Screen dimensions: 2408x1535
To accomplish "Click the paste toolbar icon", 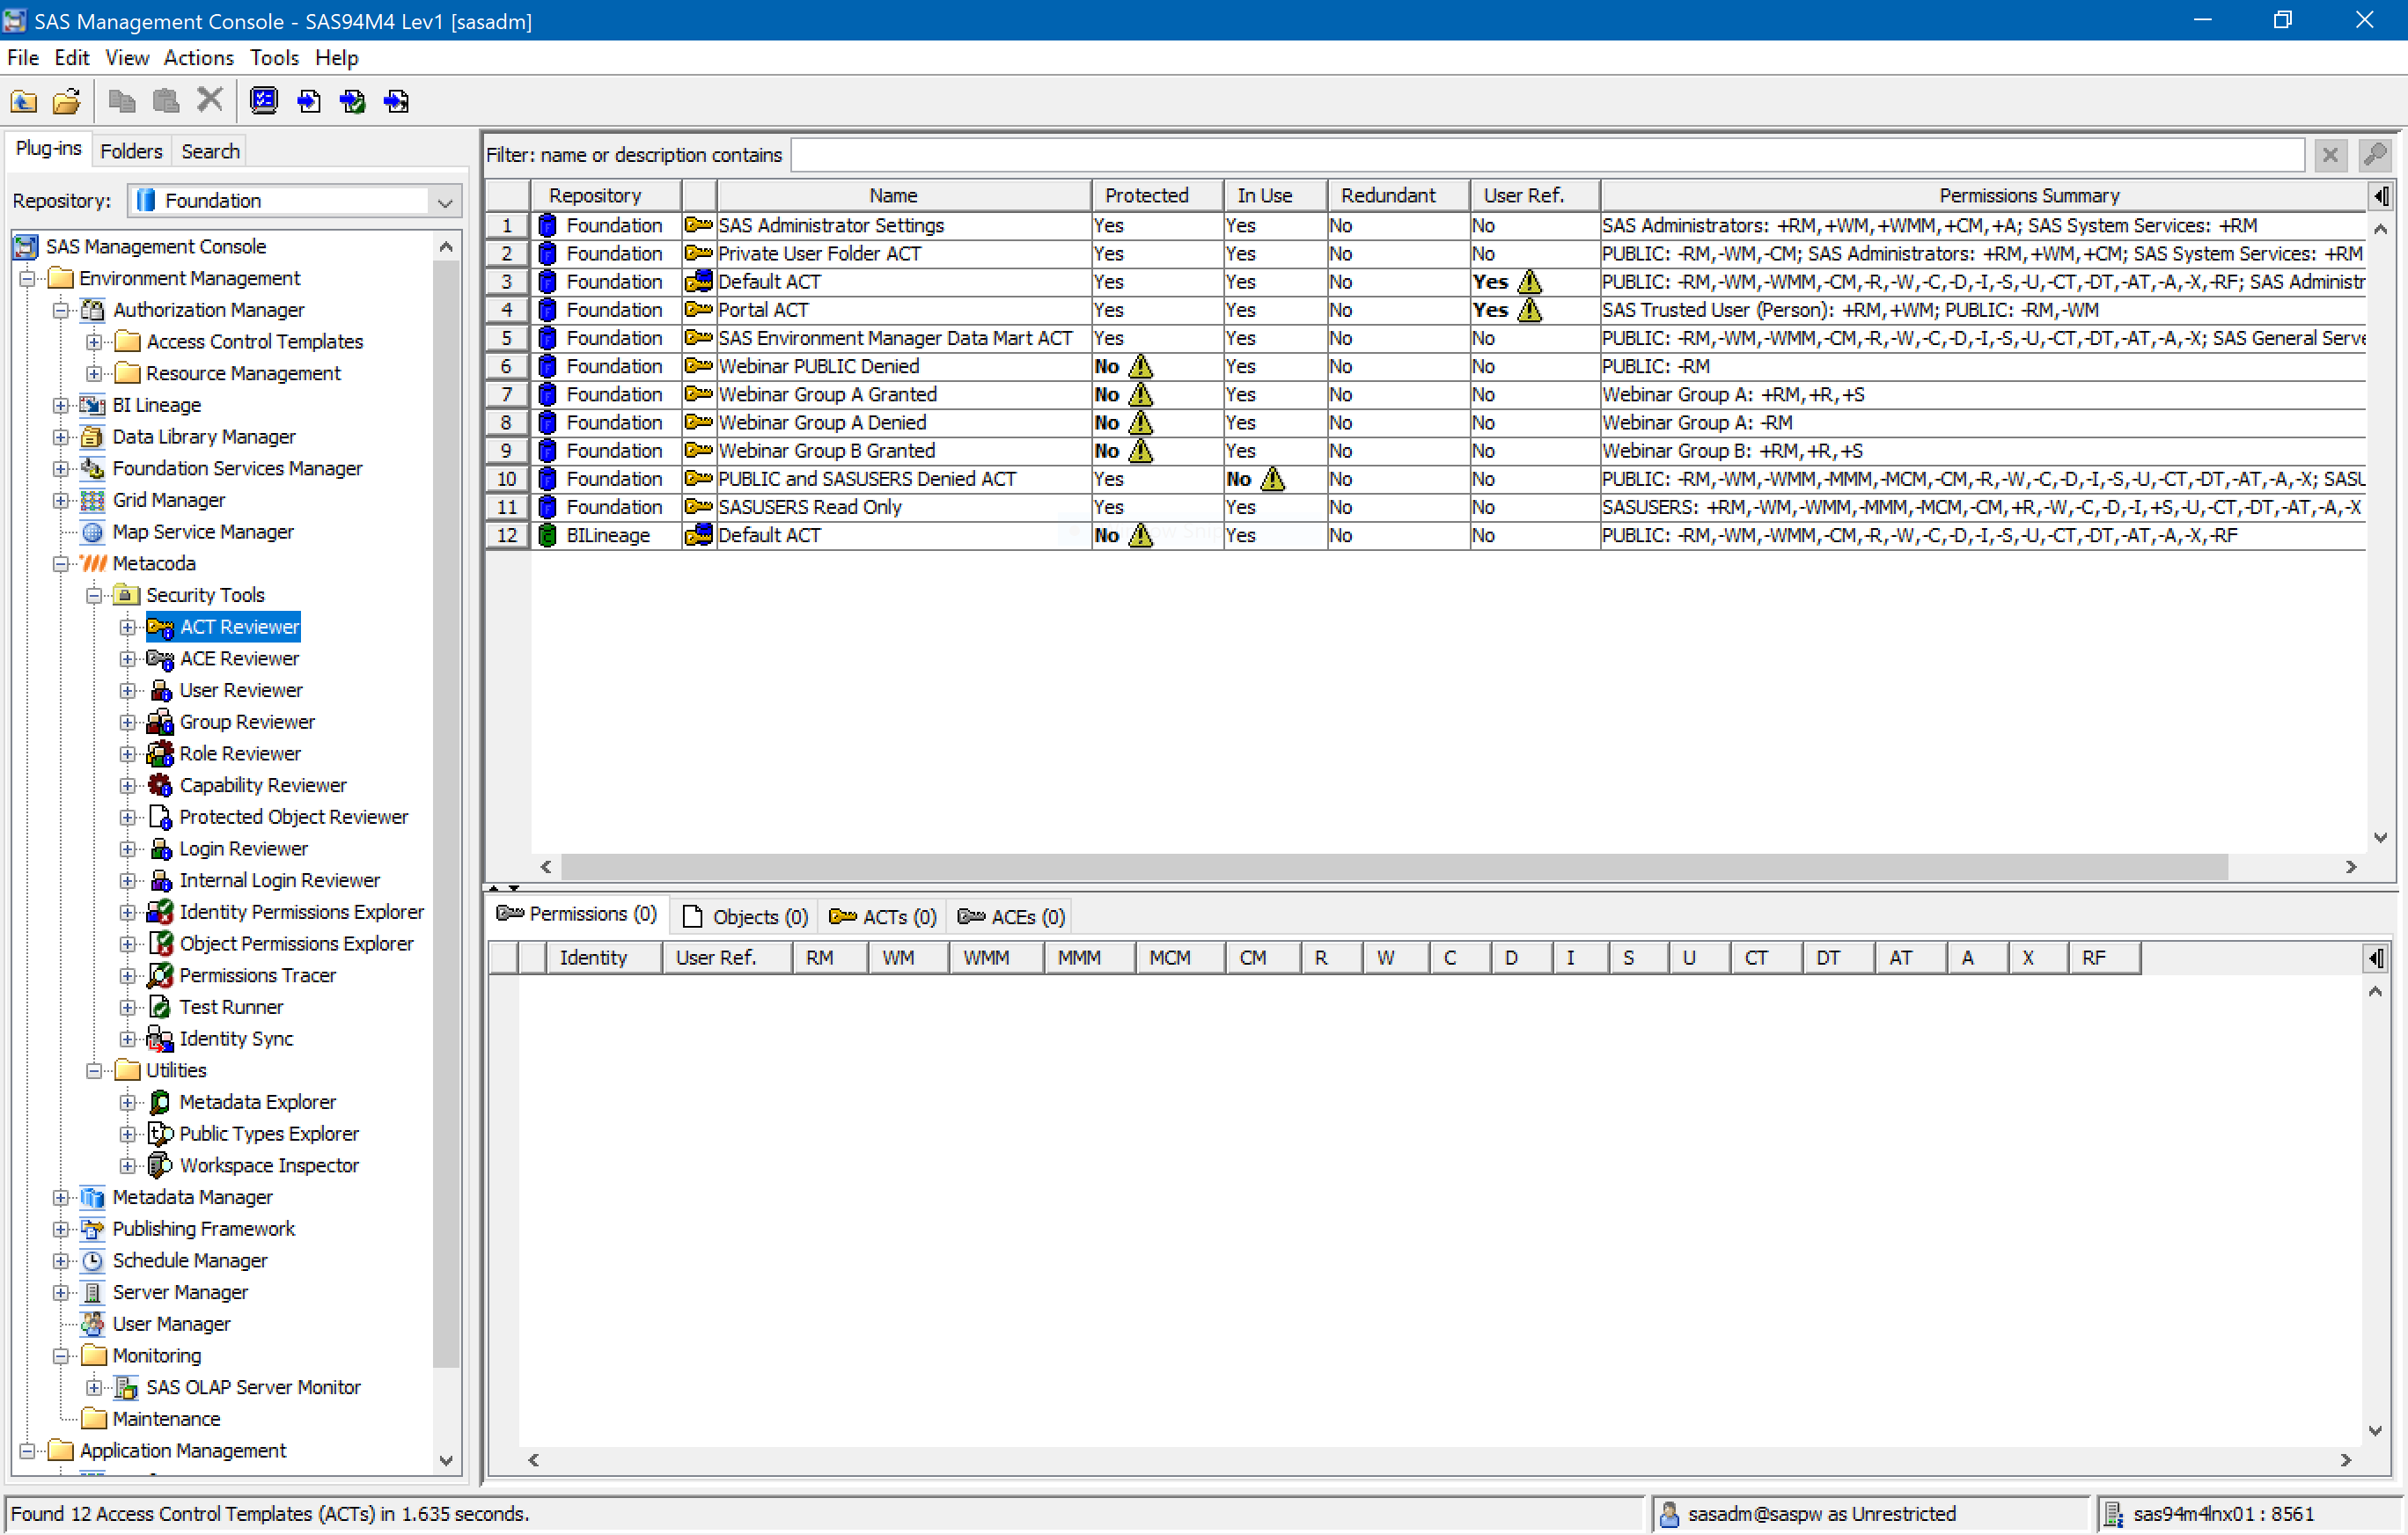I will 166,101.
